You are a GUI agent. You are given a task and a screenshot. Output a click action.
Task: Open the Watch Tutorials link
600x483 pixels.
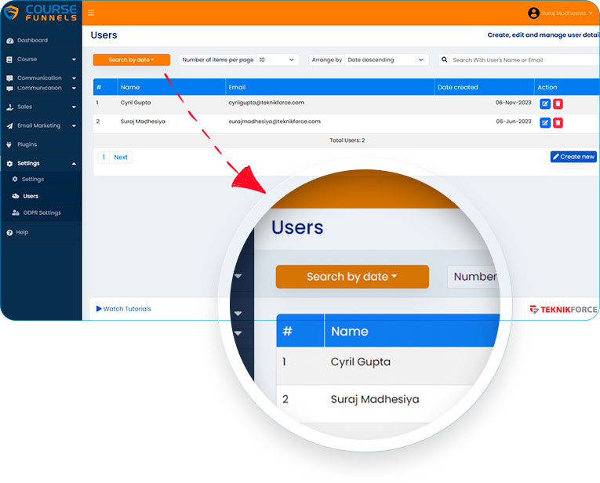(124, 309)
